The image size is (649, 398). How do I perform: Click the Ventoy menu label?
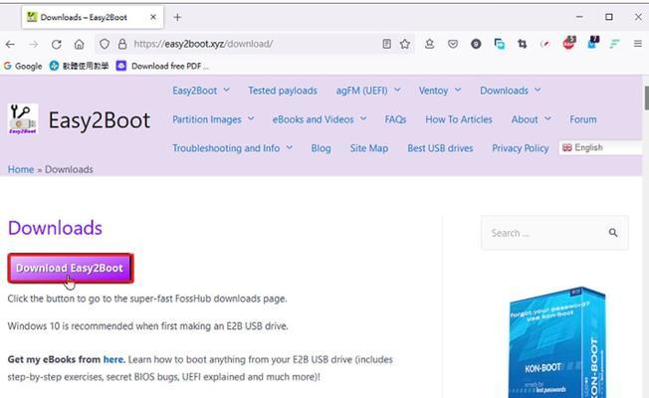coord(433,91)
